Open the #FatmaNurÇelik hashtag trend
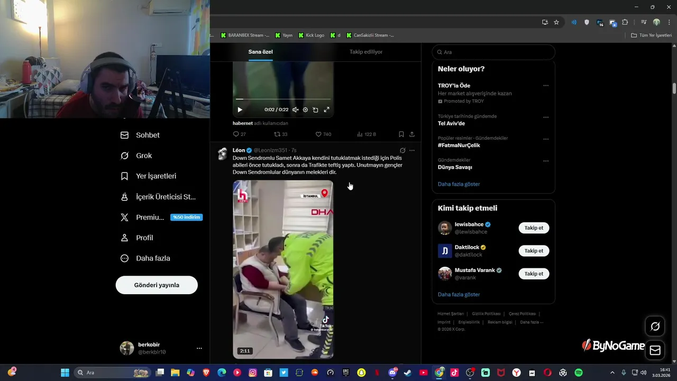This screenshot has width=677, height=381. (459, 146)
